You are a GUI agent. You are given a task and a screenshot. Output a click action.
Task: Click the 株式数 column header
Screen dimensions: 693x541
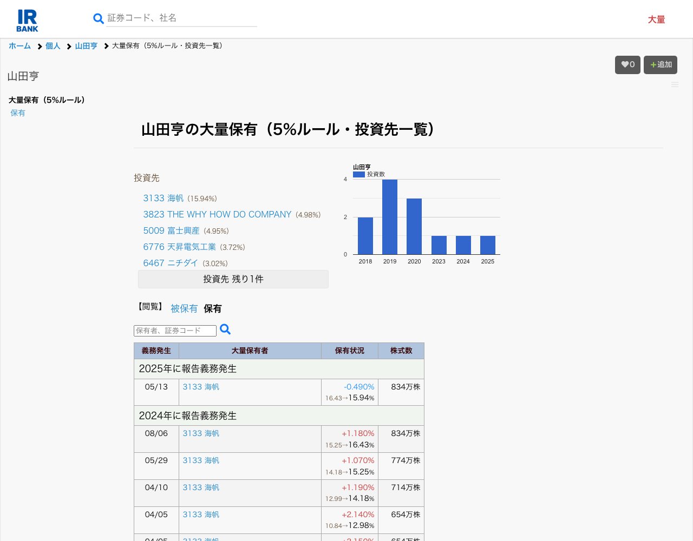[x=401, y=351]
